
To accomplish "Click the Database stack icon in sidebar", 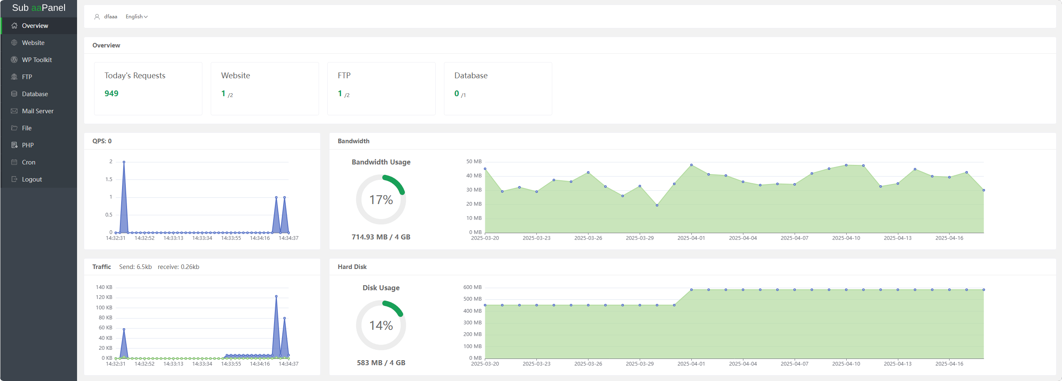I will [14, 94].
